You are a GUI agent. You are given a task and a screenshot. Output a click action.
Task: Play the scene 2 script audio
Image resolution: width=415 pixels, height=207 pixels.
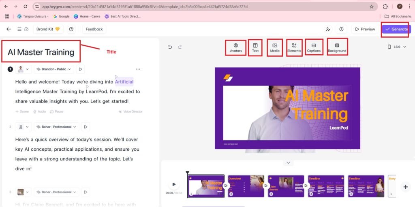[x=86, y=127]
